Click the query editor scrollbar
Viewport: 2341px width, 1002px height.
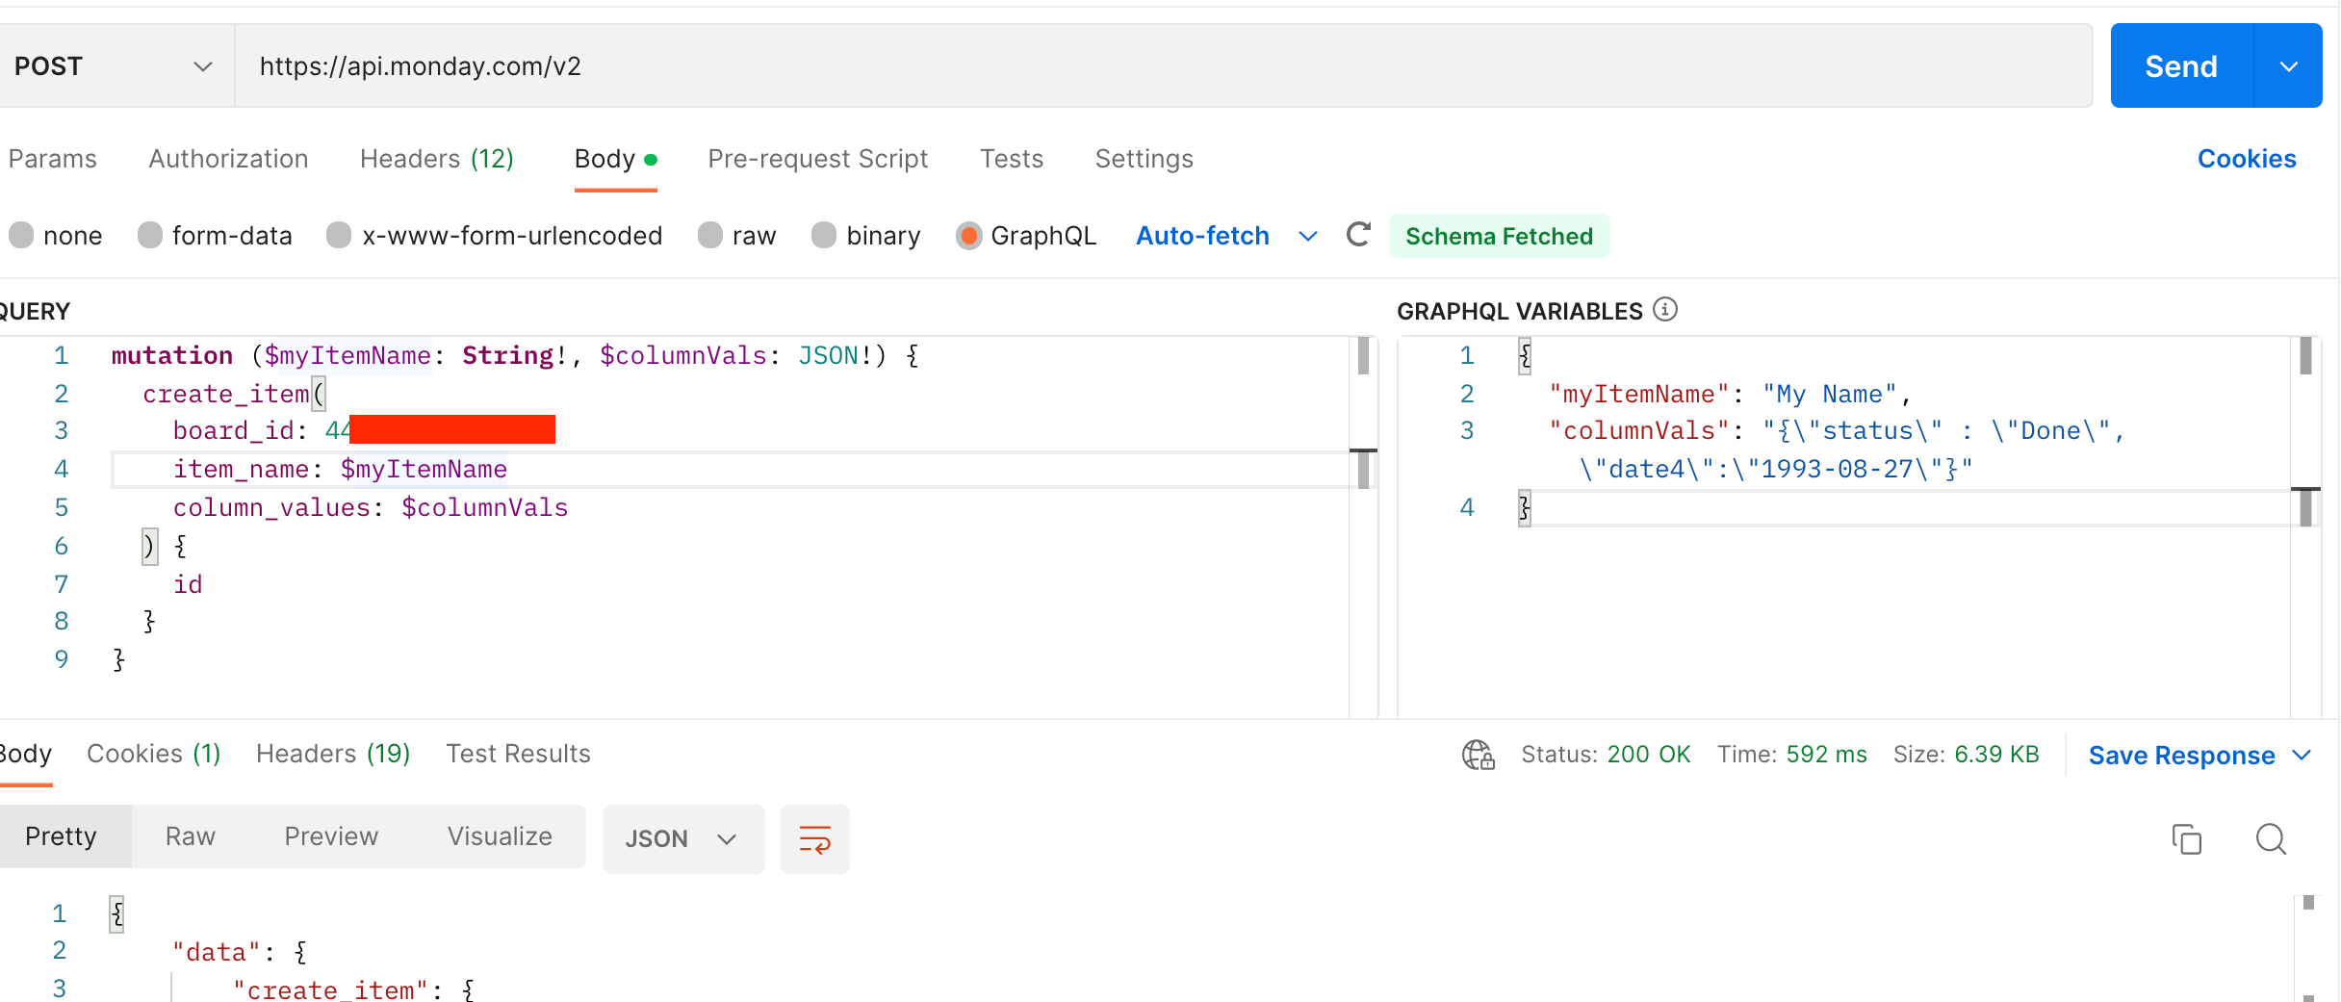pyautogui.click(x=1363, y=527)
